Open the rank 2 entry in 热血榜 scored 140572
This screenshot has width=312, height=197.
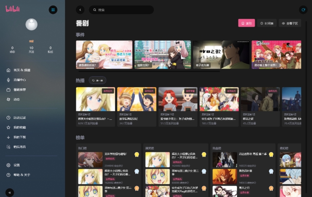click(243, 176)
